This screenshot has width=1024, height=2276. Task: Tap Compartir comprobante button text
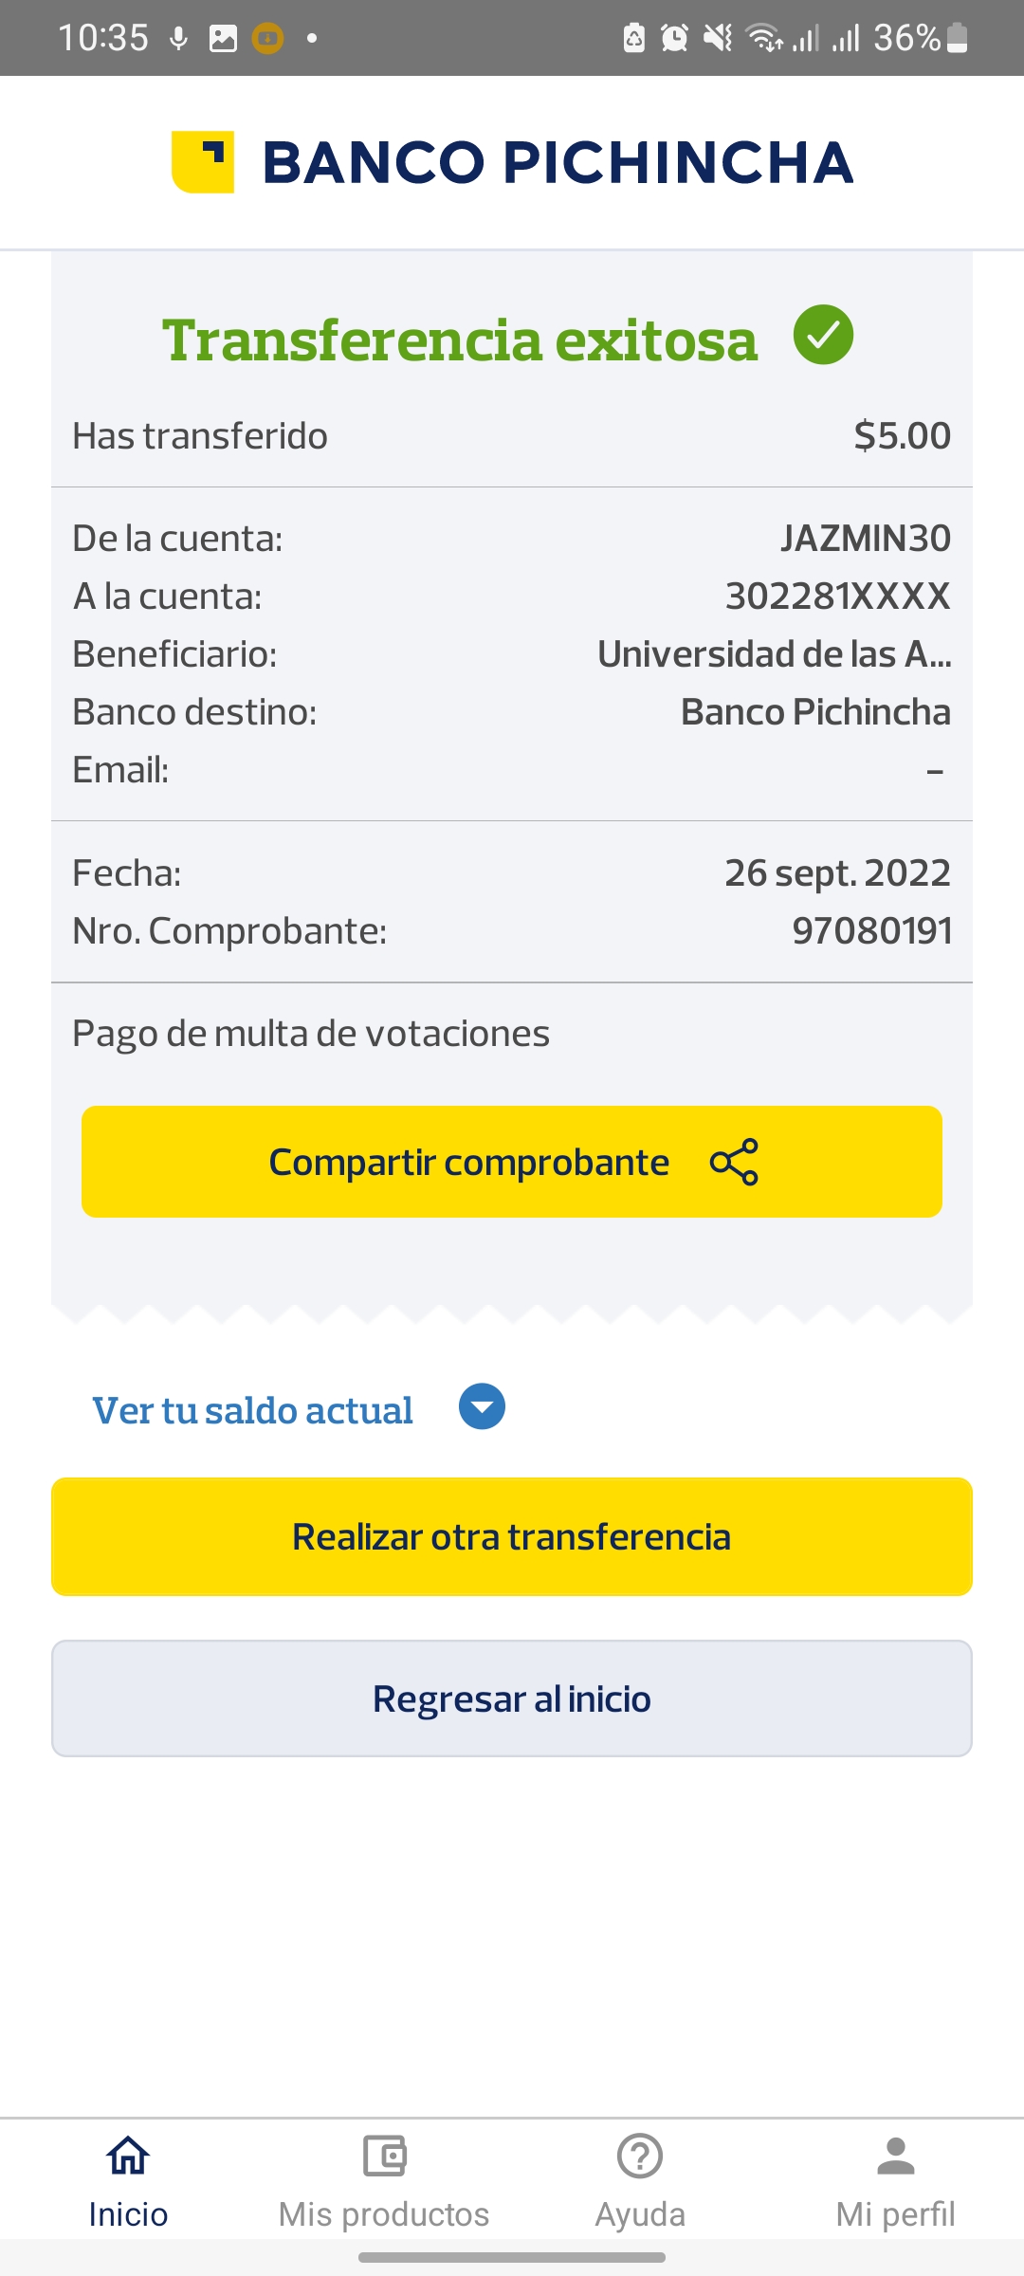(469, 1162)
